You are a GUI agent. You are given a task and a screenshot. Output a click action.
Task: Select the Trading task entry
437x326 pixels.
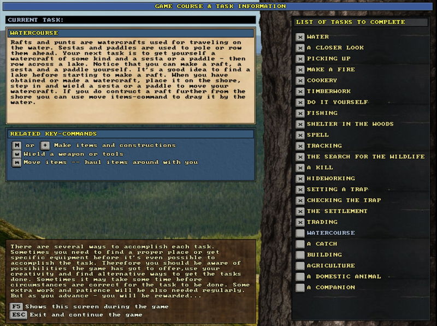coord(322,222)
